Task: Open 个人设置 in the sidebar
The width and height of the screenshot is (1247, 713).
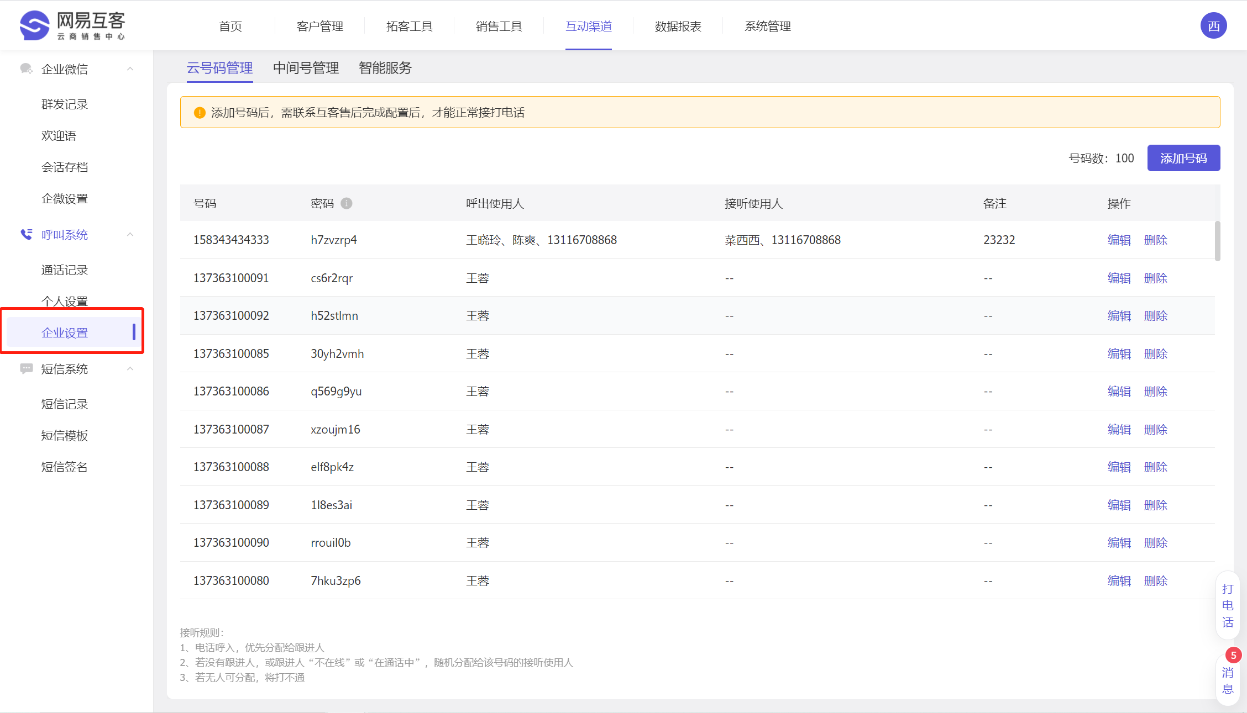Action: coord(65,302)
